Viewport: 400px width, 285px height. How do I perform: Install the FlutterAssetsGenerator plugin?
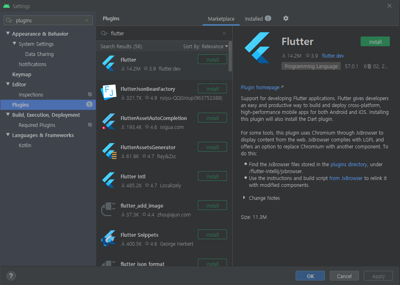[x=212, y=147]
